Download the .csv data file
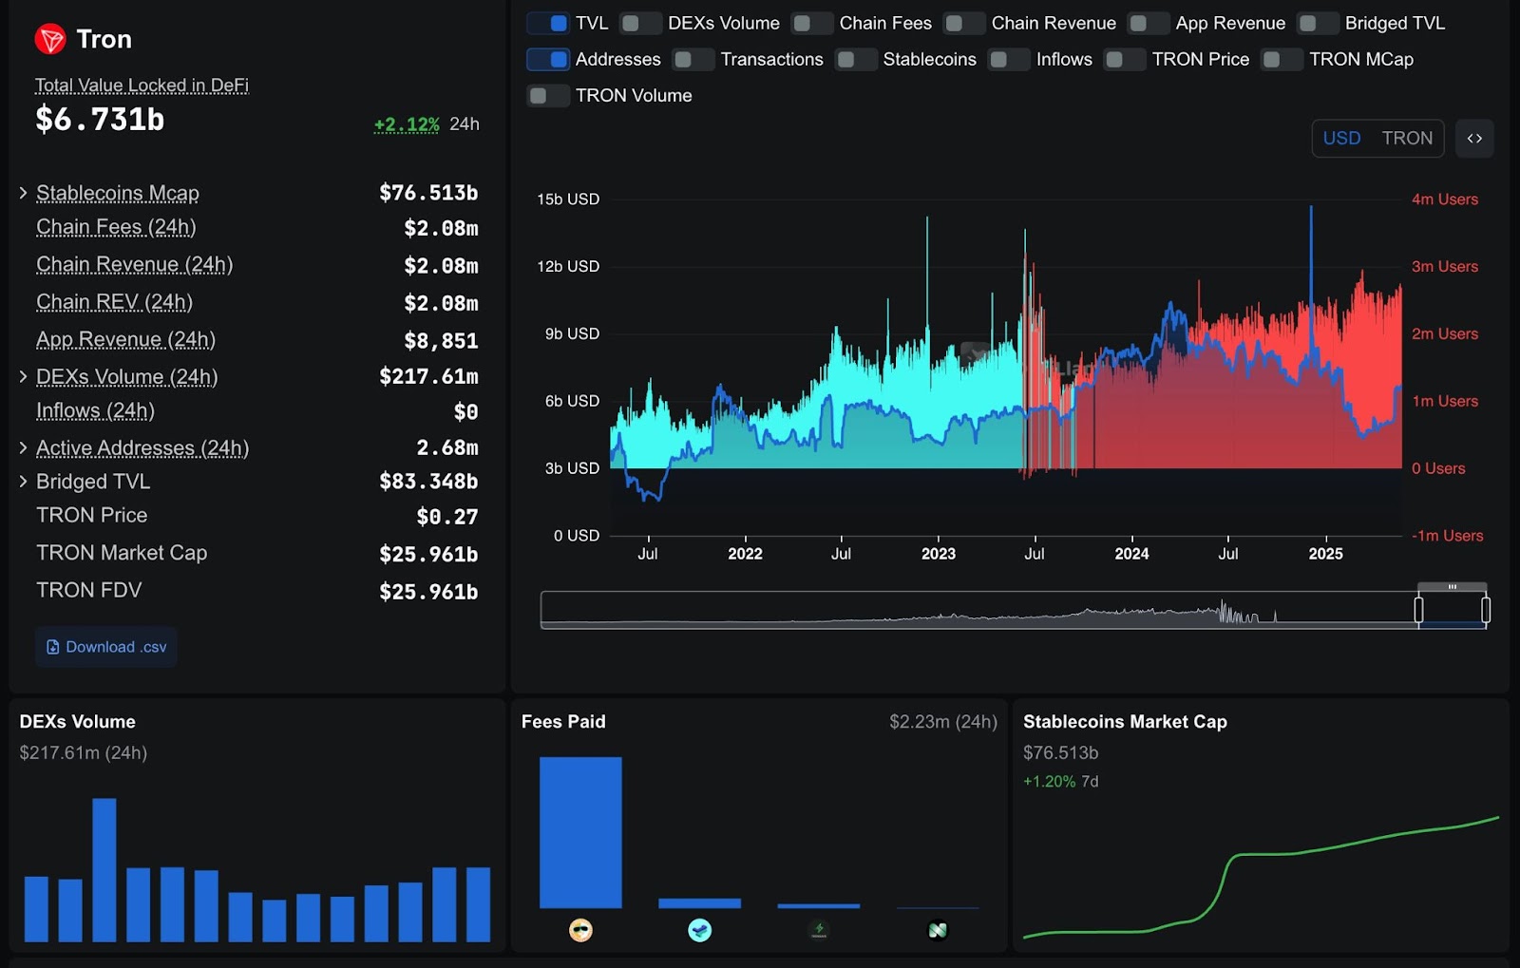This screenshot has height=968, width=1520. point(106,647)
